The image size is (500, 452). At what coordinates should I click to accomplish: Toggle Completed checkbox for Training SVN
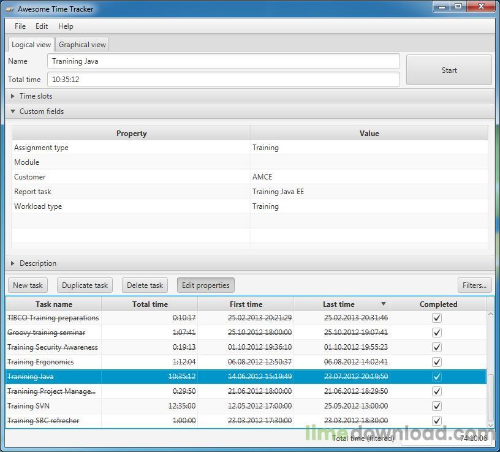point(436,406)
